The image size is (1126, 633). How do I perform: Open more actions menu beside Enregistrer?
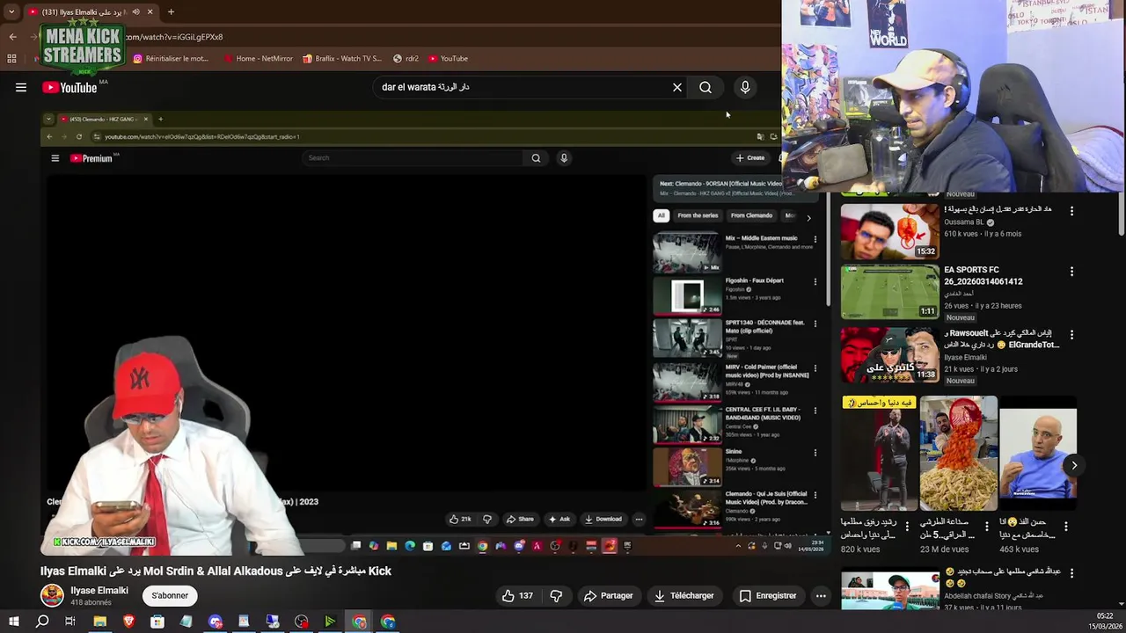coord(821,595)
